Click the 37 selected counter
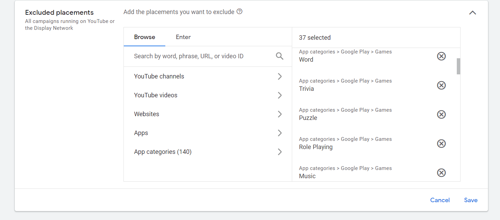Image resolution: width=500 pixels, height=220 pixels. tap(314, 37)
